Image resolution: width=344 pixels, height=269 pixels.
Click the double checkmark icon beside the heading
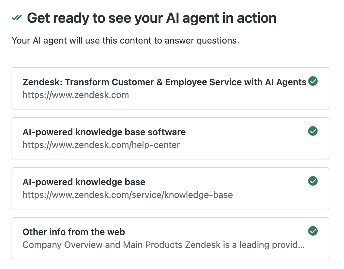(x=17, y=18)
